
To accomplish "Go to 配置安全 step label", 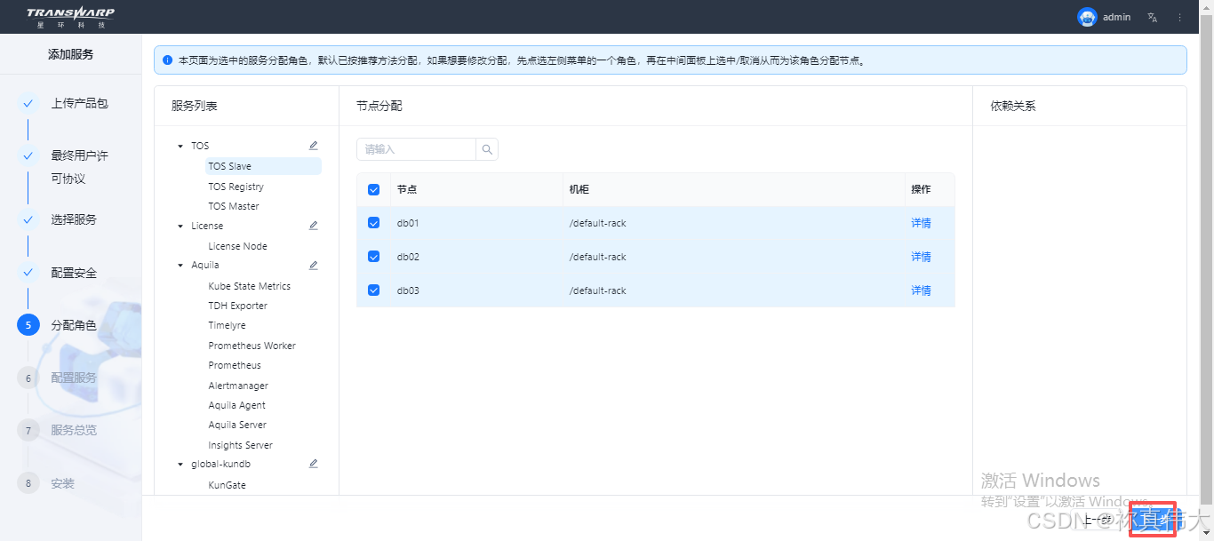I will click(74, 273).
